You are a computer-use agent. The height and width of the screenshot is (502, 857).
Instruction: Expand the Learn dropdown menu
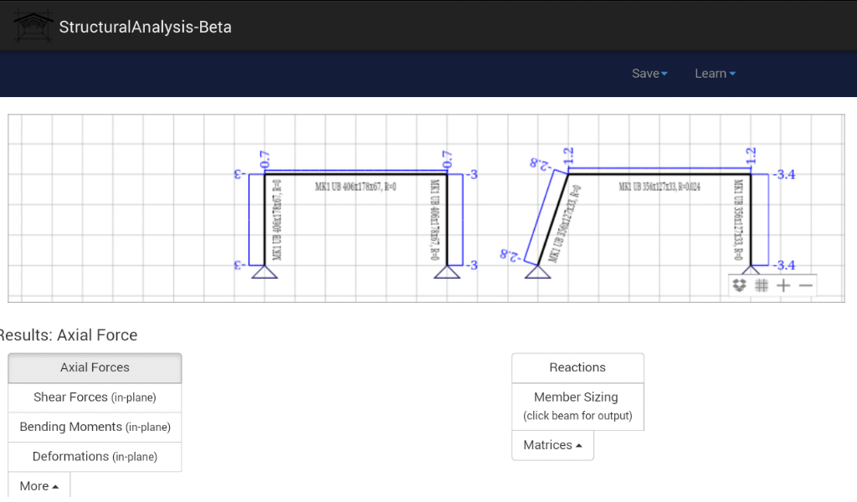715,73
